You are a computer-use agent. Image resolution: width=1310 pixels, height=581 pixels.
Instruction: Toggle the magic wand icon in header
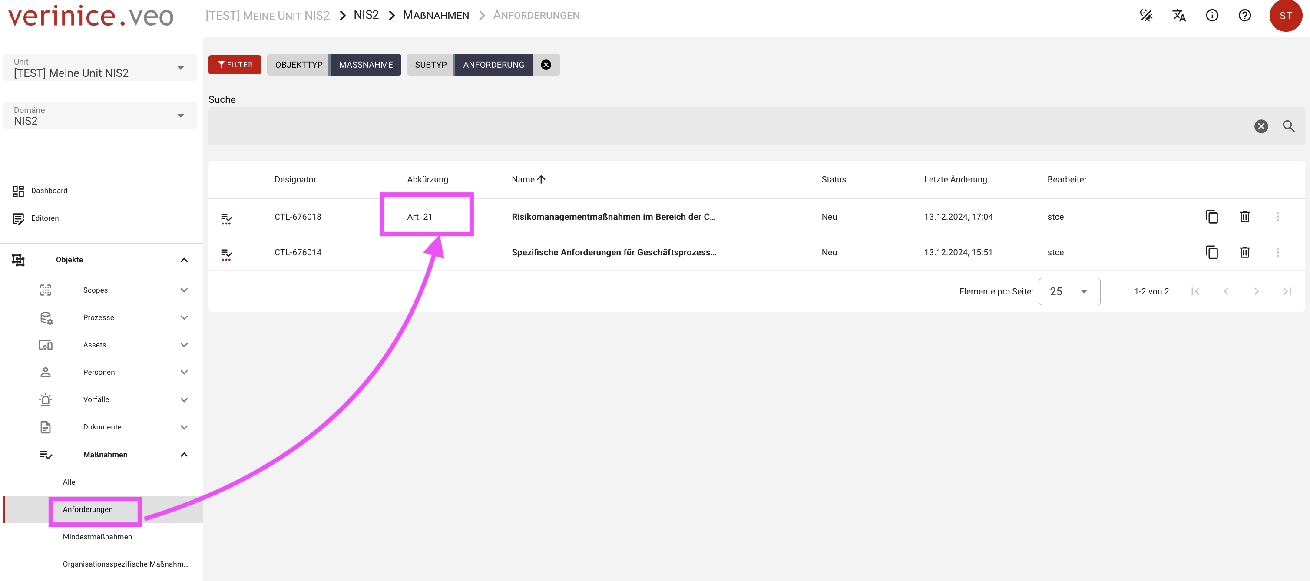point(1146,15)
